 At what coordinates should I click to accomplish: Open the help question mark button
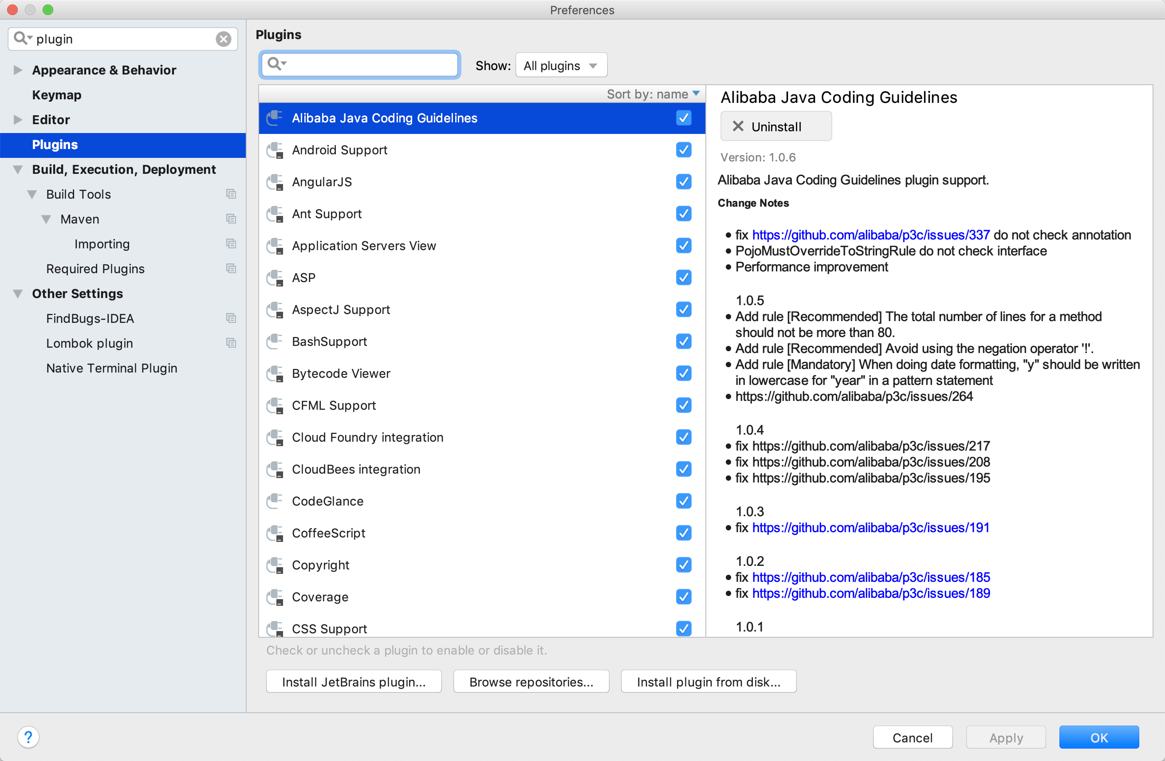pyautogui.click(x=28, y=737)
